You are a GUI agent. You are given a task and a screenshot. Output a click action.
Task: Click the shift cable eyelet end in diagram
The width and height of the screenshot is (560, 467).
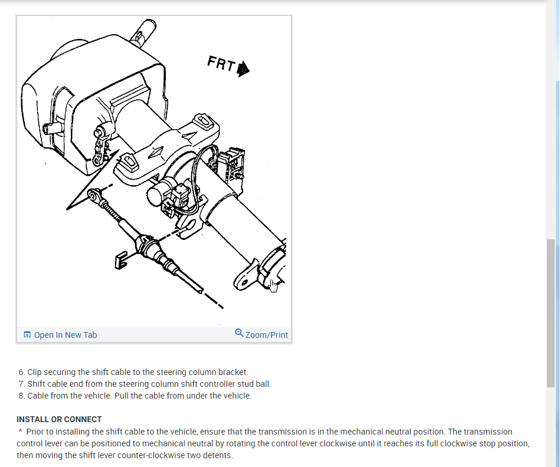[94, 196]
